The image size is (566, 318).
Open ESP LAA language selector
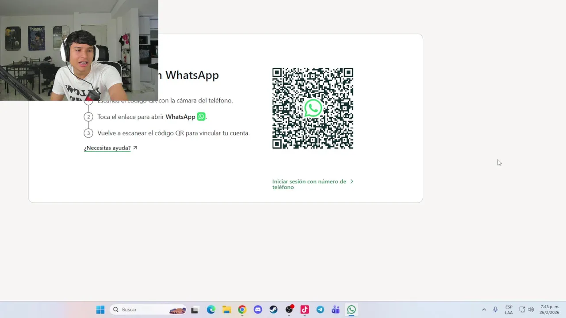[x=509, y=310]
